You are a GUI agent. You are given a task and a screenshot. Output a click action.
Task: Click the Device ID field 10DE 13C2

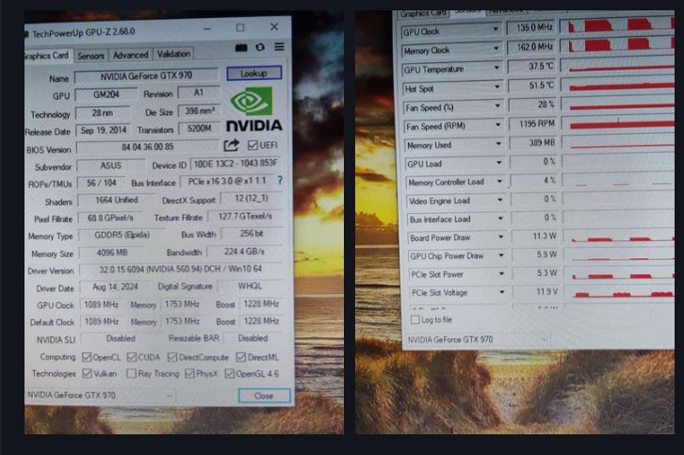click(x=236, y=164)
